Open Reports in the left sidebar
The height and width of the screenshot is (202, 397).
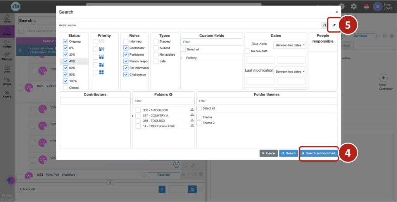pyautogui.click(x=7, y=94)
